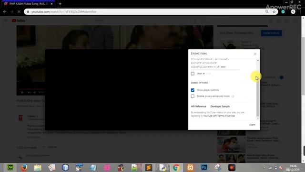Viewport: 305px width, 172px height.
Task: Open a new browser tab
Action: (x=60, y=4)
